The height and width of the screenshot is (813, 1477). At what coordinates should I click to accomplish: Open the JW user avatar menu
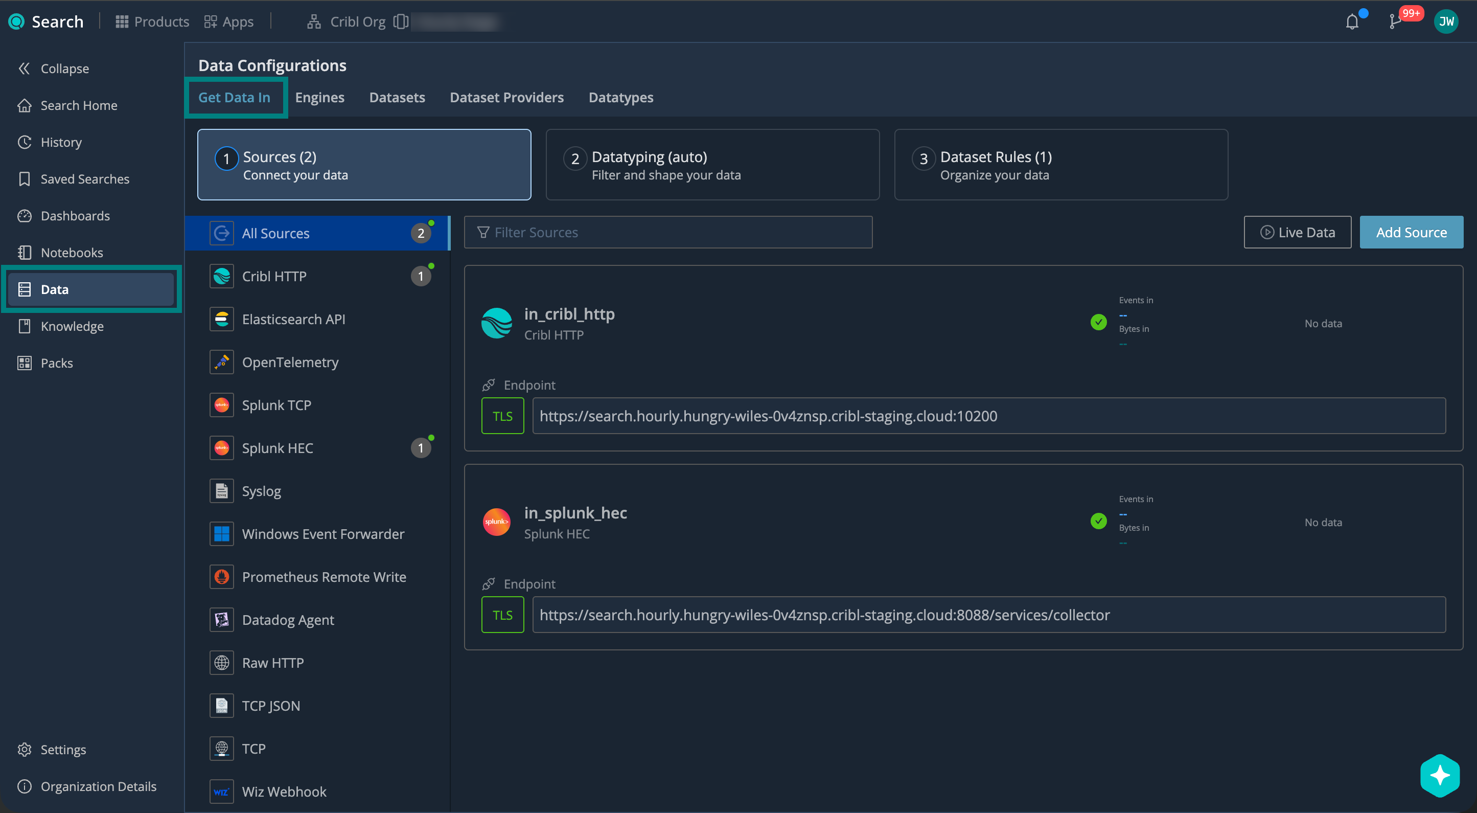(1445, 22)
